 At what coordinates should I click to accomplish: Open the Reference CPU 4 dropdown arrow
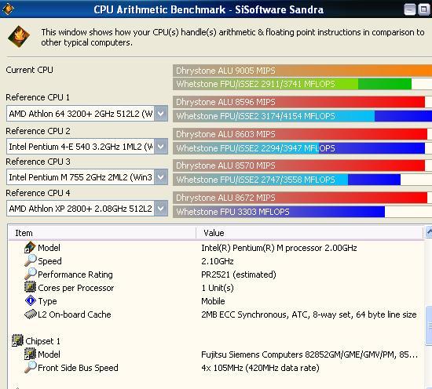[160, 209]
